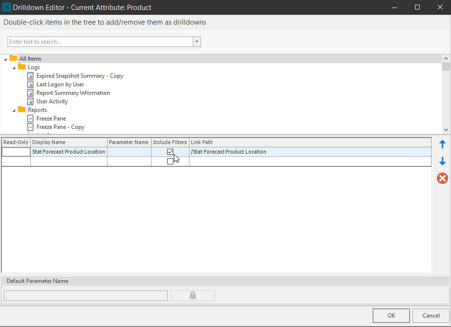Open the search box dropdown arrow
The height and width of the screenshot is (327, 451).
197,42
